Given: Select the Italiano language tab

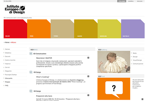Looking at the screenshot, I should pyautogui.click(x=122, y=1).
